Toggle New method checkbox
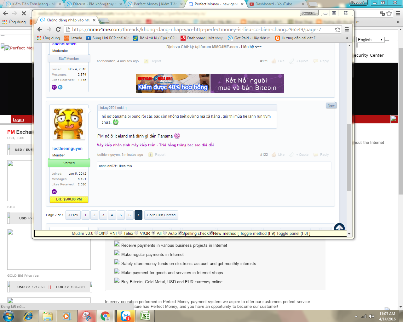The width and height of the screenshot is (403, 322). (211, 233)
